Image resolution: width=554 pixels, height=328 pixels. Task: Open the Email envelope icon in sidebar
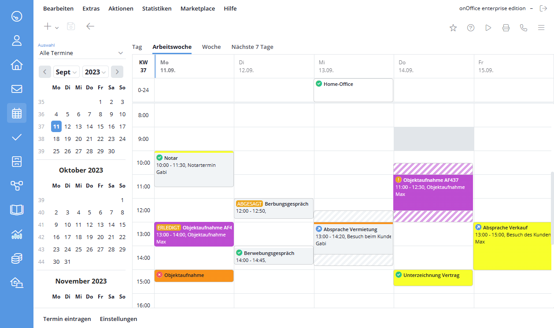click(17, 89)
